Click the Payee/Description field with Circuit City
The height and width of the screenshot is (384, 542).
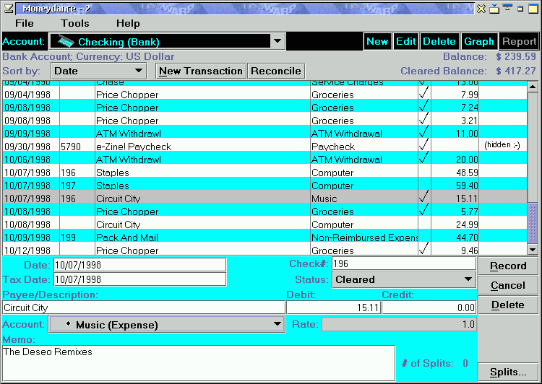144,307
